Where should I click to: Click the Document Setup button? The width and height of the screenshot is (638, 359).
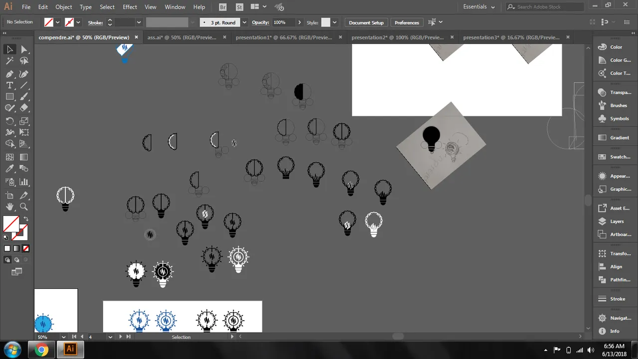coord(366,22)
